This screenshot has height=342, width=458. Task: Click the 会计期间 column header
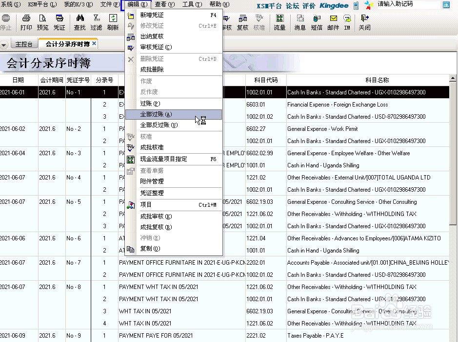pos(52,80)
